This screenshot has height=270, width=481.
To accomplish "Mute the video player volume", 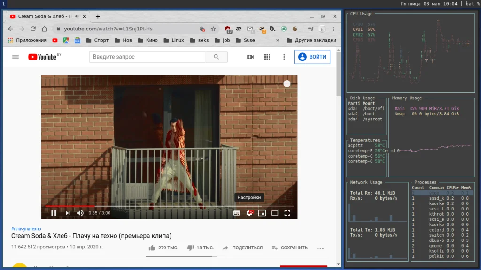I will click(x=80, y=213).
